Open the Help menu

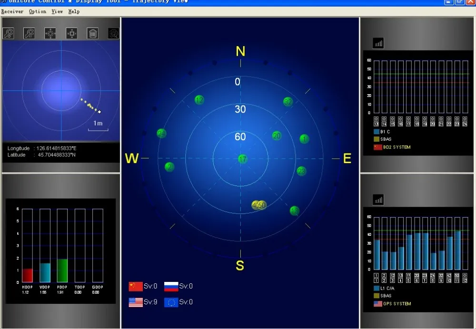tap(74, 11)
